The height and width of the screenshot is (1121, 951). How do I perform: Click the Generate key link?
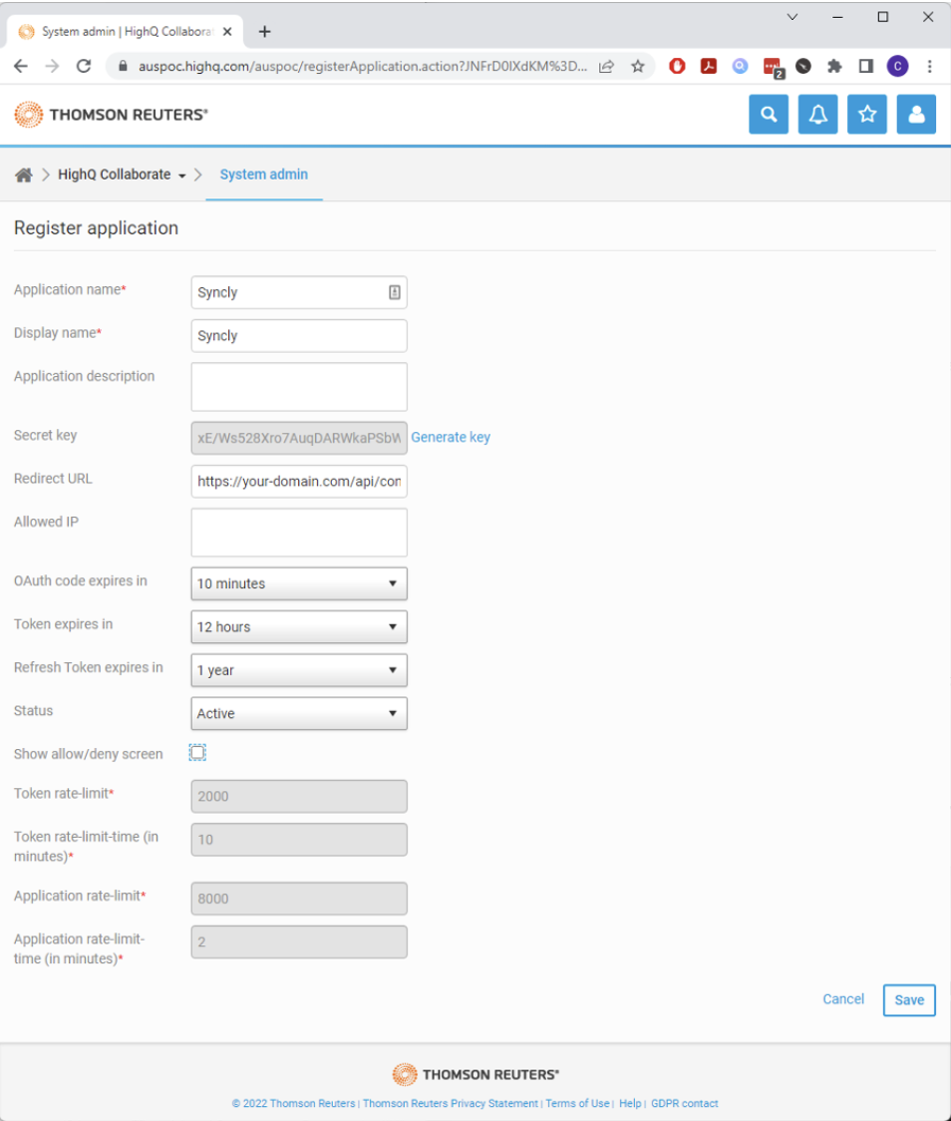pyautogui.click(x=451, y=437)
